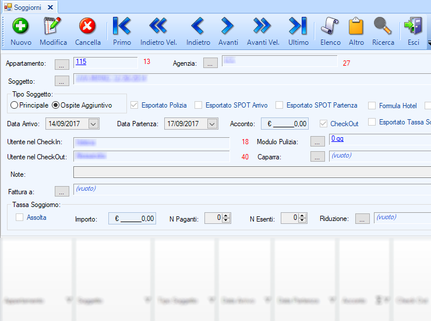This screenshot has width=431, height=321.
Task: Open the Data Arrivo date dropdown
Action: coord(94,124)
